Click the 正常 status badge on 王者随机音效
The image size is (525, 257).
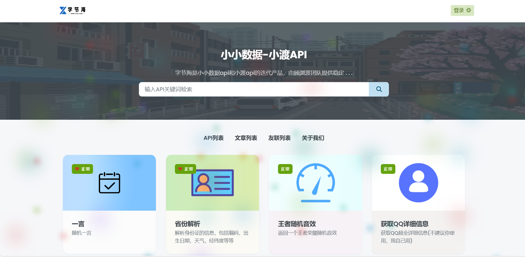coord(285,169)
